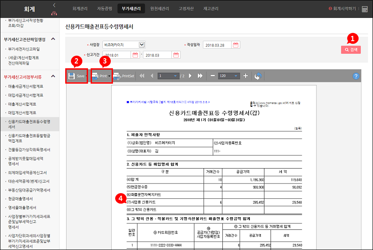
Task: Zoom out with the minus icon
Action: (213, 76)
